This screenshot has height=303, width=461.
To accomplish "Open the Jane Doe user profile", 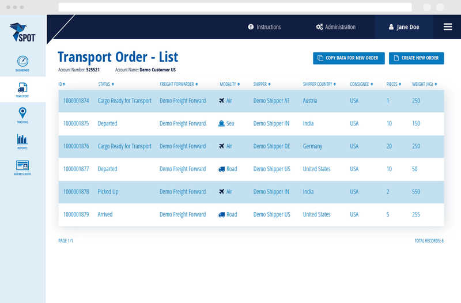I will point(404,27).
